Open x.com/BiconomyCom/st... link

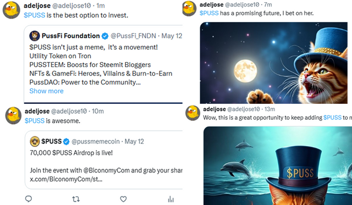tap(66, 179)
